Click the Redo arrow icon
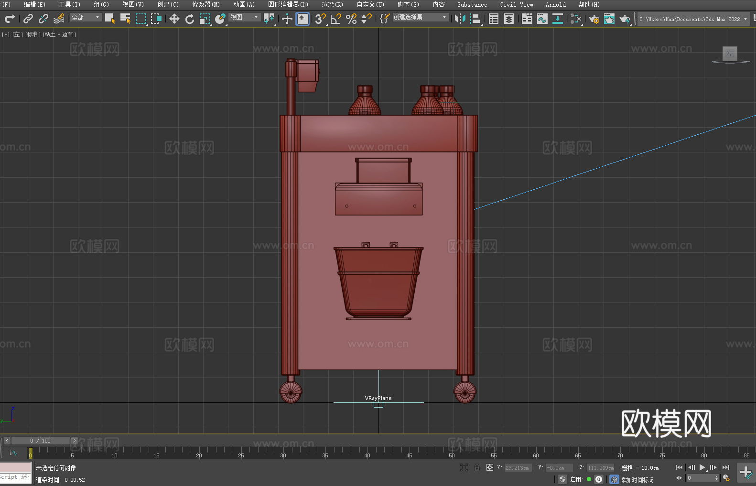The height and width of the screenshot is (486, 756). (x=10, y=19)
